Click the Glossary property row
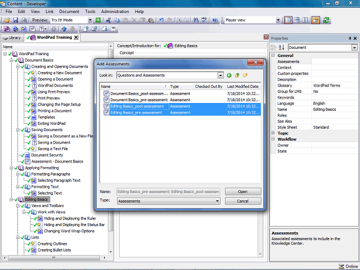360x270 pixels. click(x=317, y=85)
